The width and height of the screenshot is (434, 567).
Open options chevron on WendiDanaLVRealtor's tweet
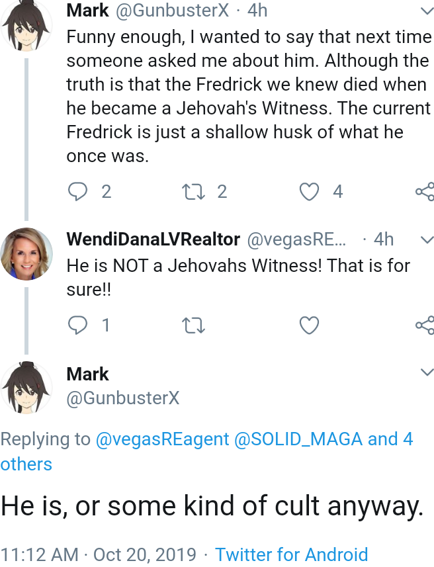(x=427, y=240)
